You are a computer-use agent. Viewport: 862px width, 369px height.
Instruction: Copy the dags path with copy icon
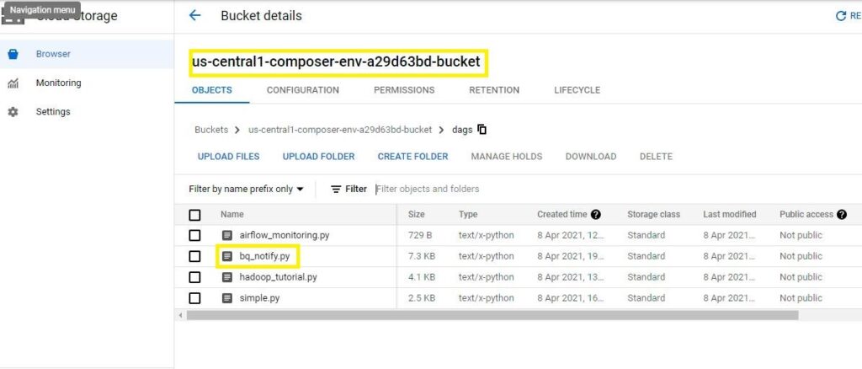(x=482, y=130)
